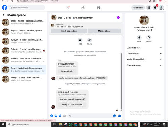Open the account profile menu
The image size is (168, 127).
click(x=161, y=8)
